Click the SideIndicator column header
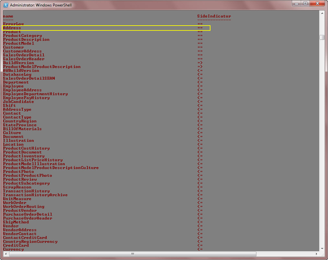The image size is (328, 260). pos(214,16)
